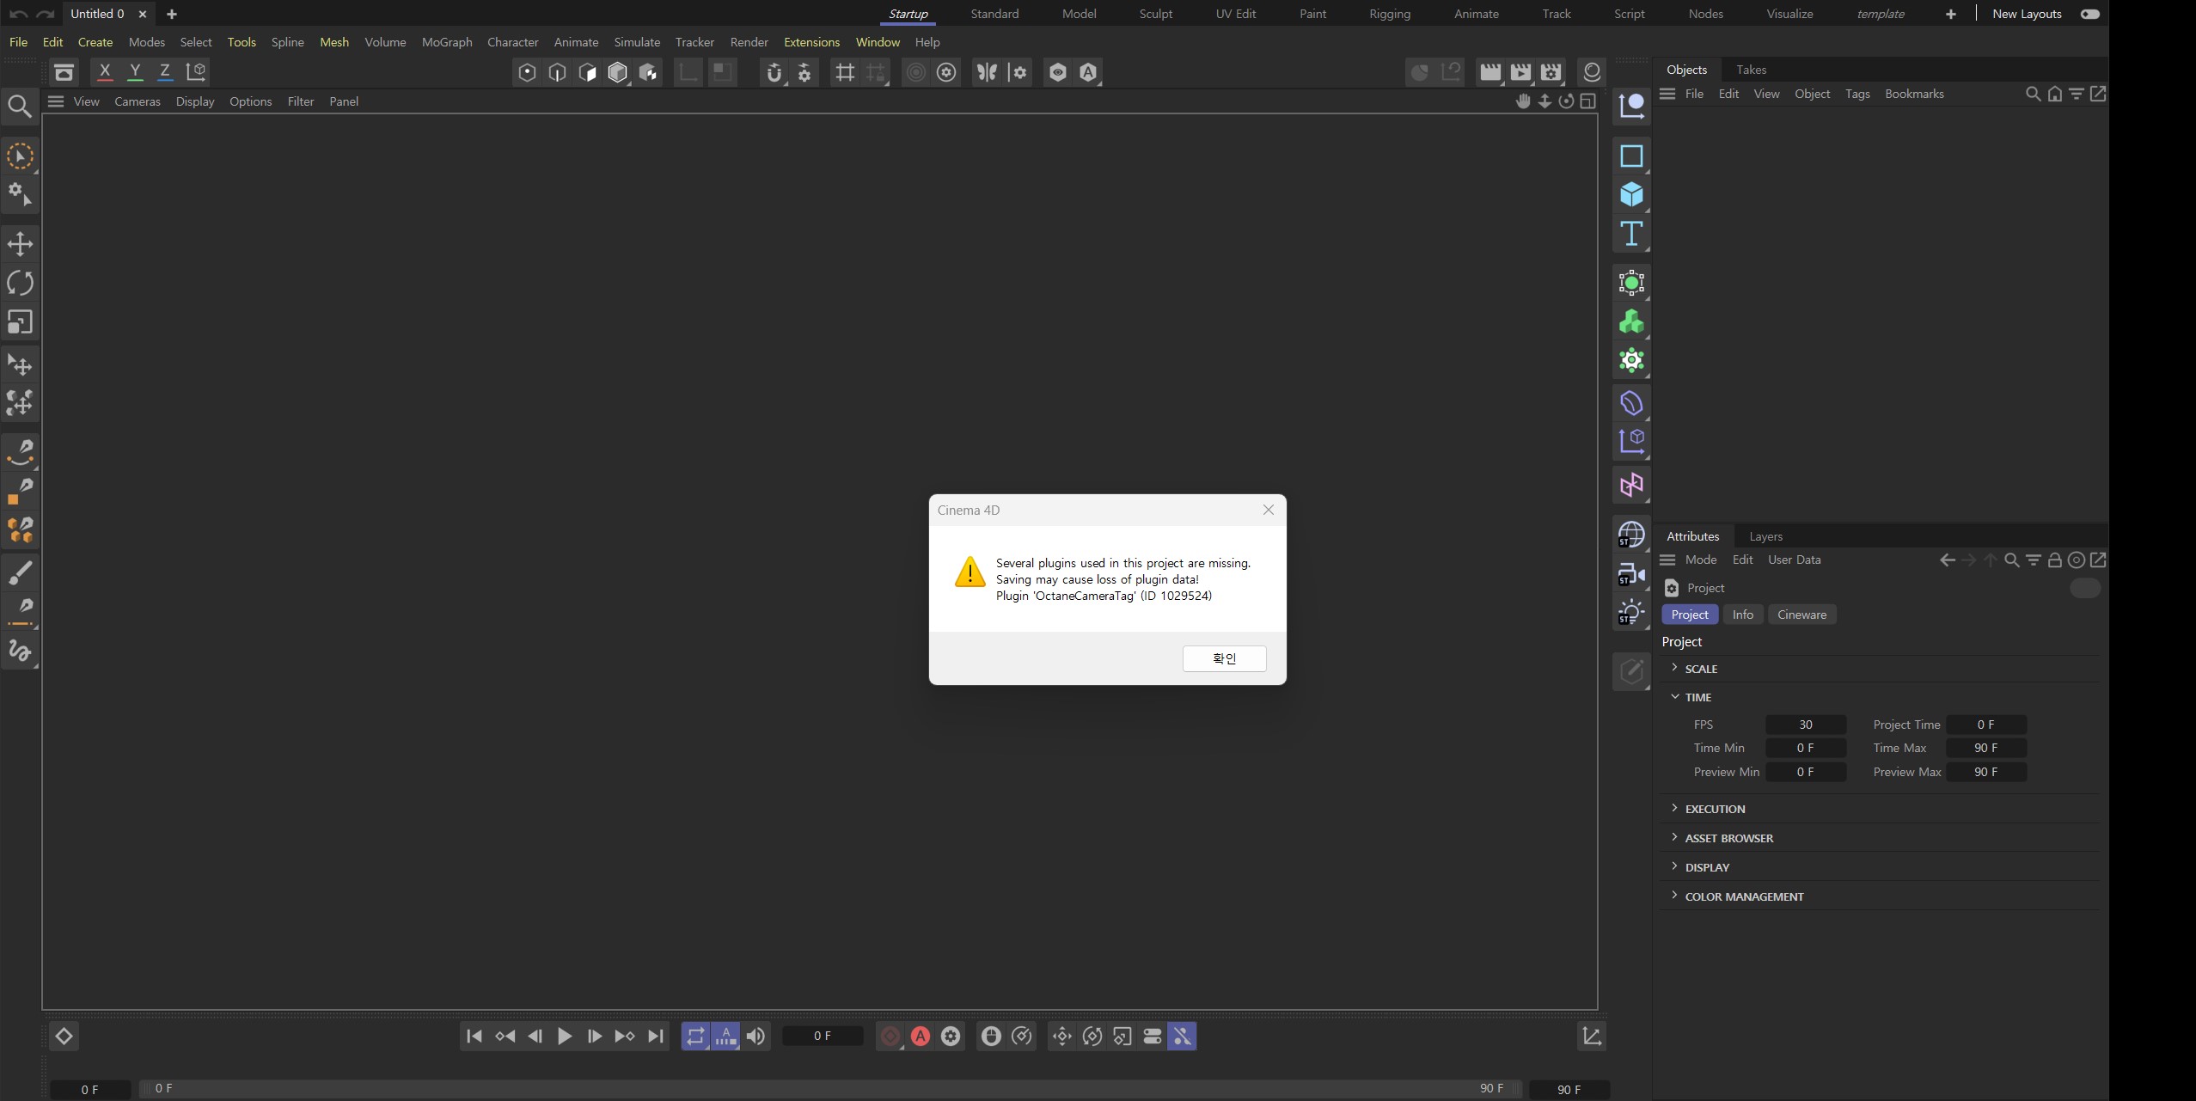2196x1101 pixels.
Task: Toggle Y axis lock
Action: click(135, 72)
